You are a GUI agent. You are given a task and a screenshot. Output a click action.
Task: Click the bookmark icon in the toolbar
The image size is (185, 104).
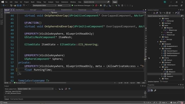click(x=122, y=5)
